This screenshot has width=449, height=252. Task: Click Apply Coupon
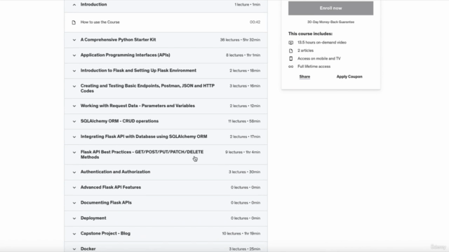click(349, 76)
